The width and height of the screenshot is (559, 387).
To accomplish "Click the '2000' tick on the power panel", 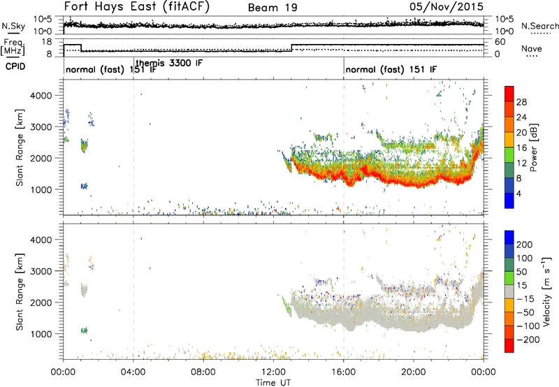I will pos(41,158).
